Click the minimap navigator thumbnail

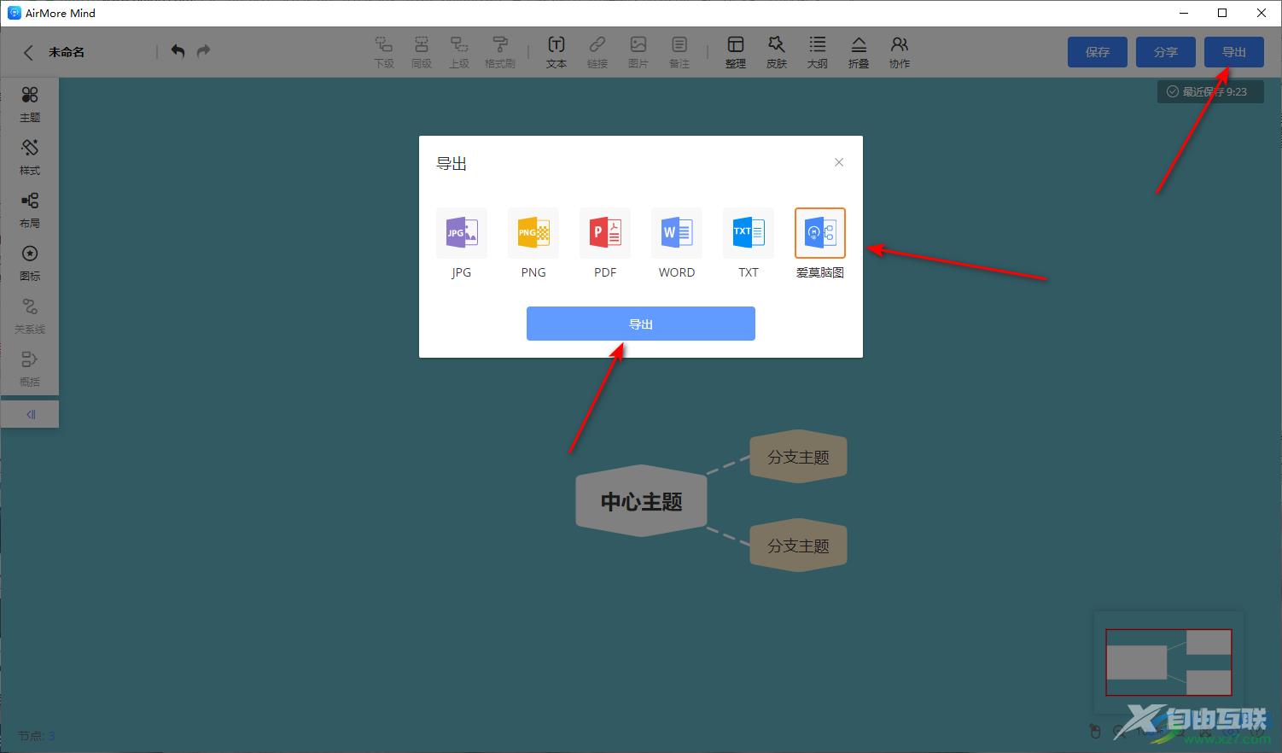click(1168, 663)
